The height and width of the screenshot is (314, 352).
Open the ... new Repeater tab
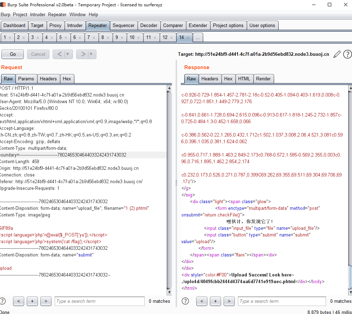198,38
